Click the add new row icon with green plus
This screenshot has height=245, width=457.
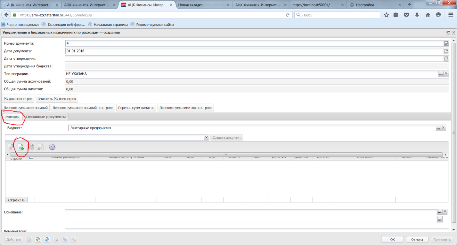tap(21, 147)
